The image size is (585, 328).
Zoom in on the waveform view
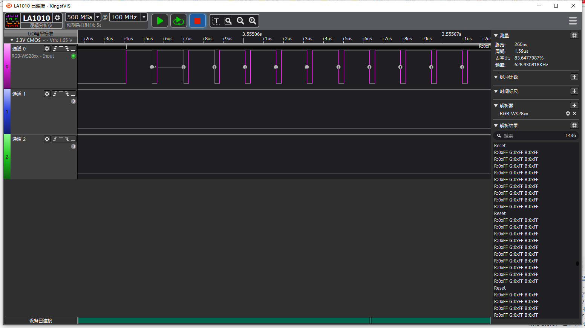[x=253, y=21]
